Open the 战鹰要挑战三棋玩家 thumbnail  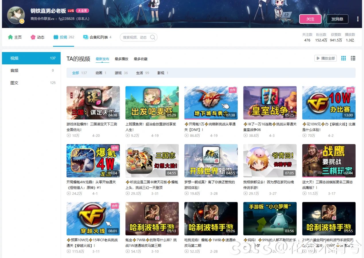point(329,161)
